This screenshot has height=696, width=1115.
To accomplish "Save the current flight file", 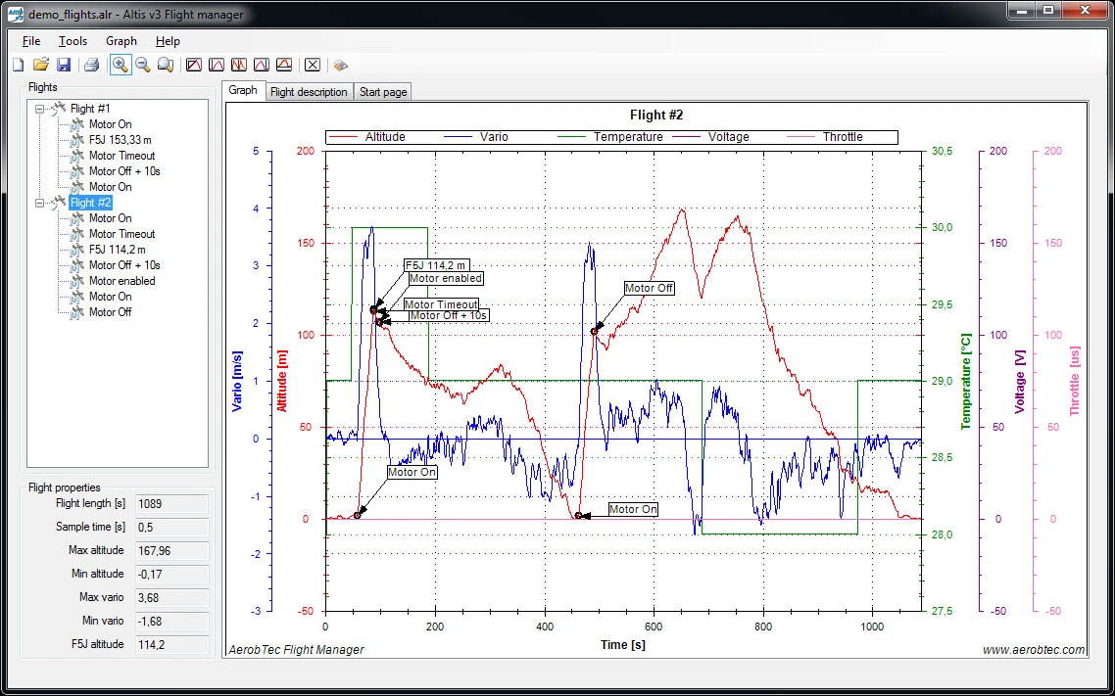I will tap(64, 65).
